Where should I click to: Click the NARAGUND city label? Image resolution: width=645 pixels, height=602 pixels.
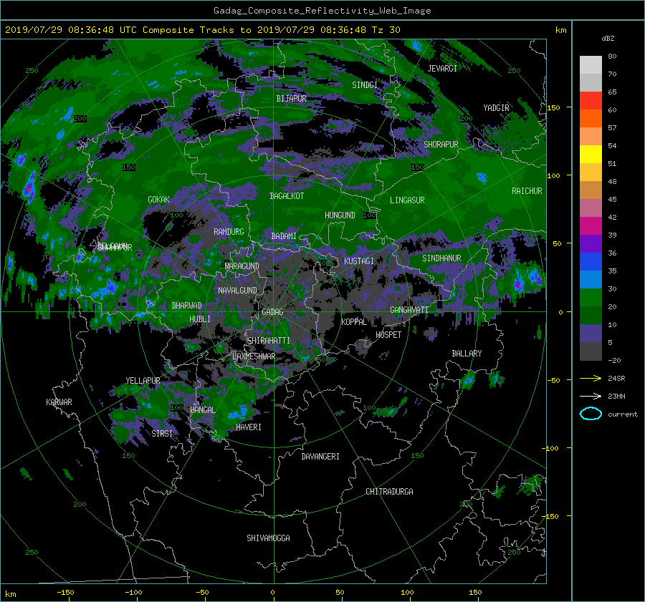point(242,266)
